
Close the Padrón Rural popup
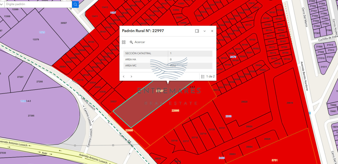coord(212,31)
